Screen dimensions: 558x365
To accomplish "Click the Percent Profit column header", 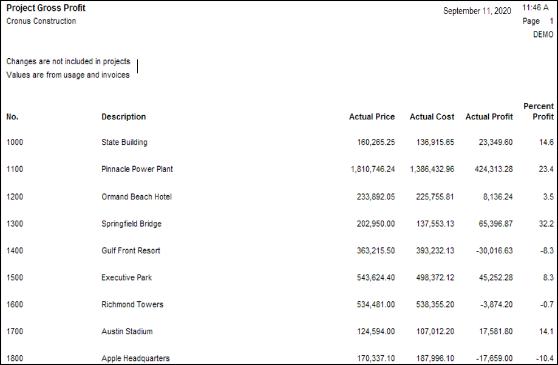I will click(x=539, y=112).
